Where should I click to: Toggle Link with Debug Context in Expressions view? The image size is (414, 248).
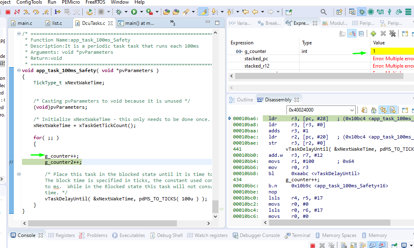click(352, 34)
